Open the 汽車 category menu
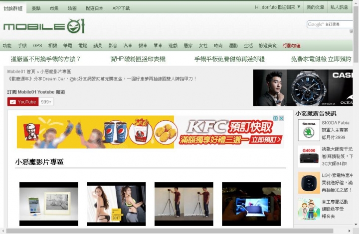The width and height of the screenshot is (359, 234). 128,46
